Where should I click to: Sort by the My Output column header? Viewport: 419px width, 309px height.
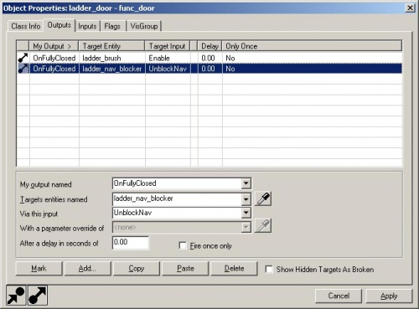54,46
